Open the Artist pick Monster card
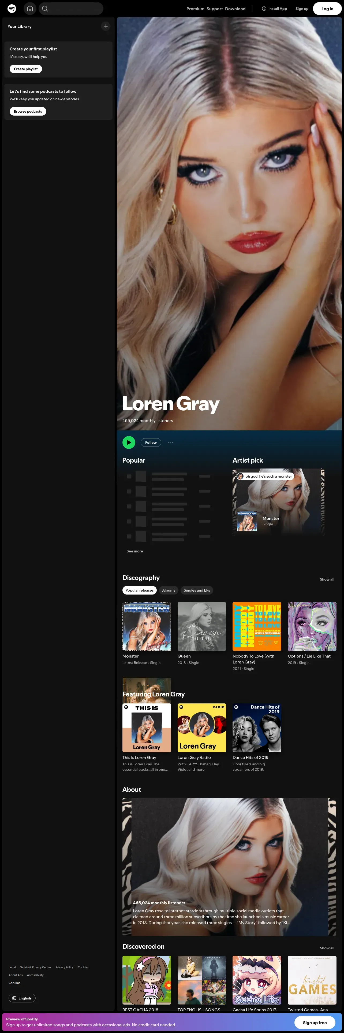344x1033 pixels. pos(278,502)
